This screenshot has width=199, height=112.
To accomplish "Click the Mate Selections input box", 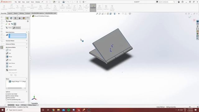I will [17, 36].
